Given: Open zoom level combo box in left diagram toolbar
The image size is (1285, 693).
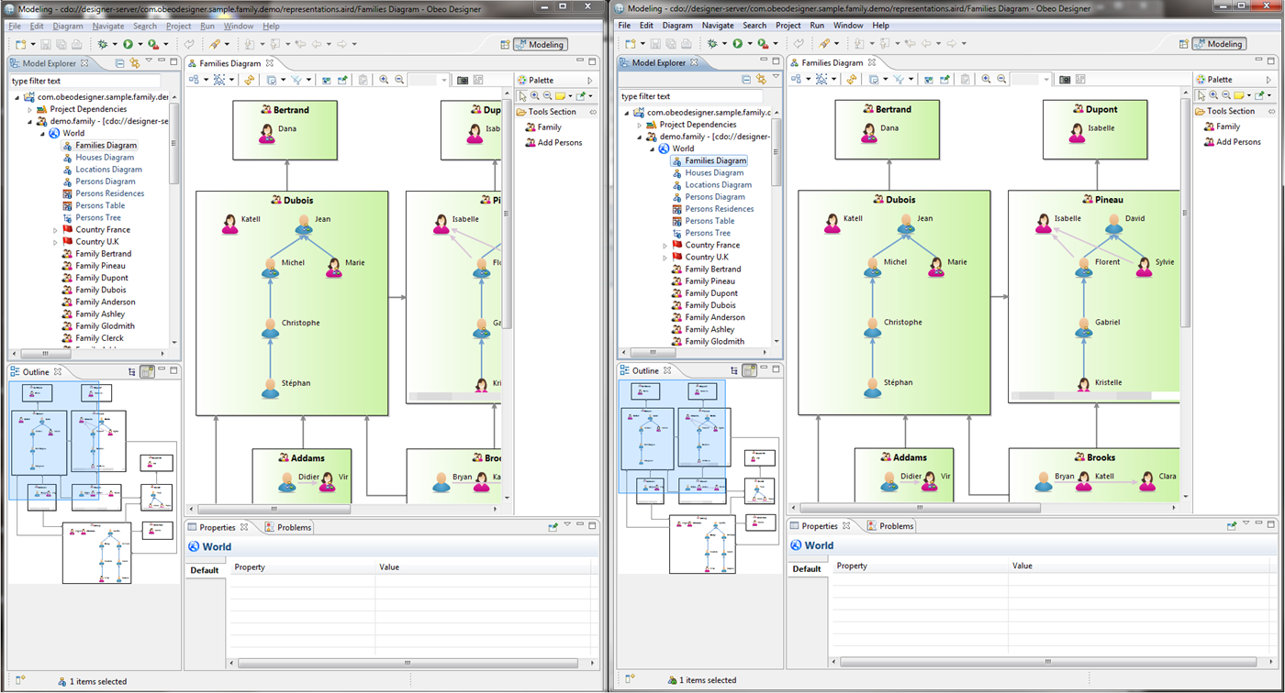Looking at the screenshot, I should pos(443,81).
